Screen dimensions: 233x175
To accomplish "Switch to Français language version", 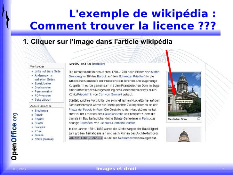I will (40, 127).
